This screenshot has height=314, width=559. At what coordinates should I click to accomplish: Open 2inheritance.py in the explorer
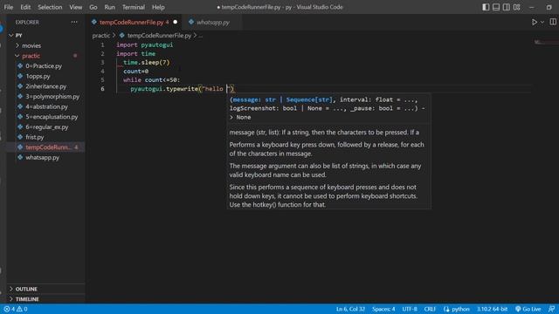pos(45,86)
